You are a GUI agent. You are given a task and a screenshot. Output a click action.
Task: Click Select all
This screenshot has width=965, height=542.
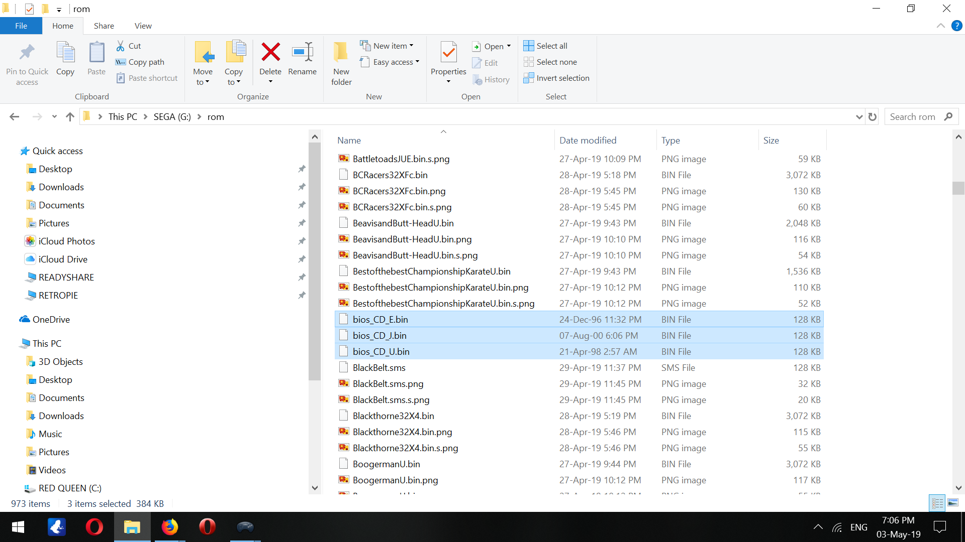tap(545, 46)
